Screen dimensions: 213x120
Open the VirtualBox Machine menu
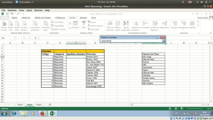coord(12,10)
